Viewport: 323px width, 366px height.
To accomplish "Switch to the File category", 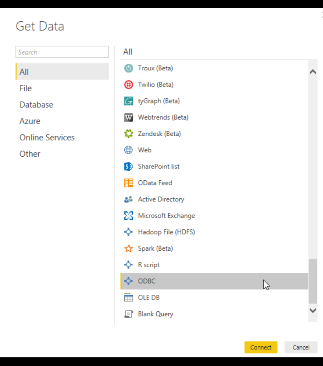I will (62, 88).
